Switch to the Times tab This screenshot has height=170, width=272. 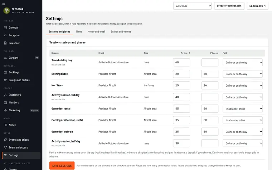(x=79, y=31)
